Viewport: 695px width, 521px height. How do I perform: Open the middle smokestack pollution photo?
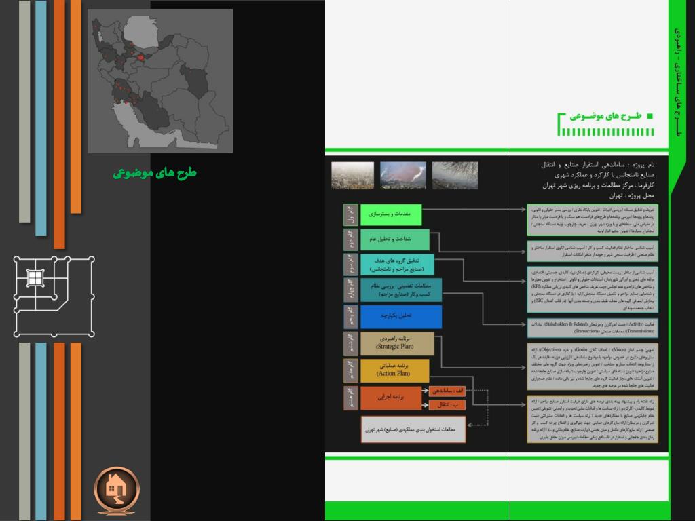[x=403, y=176]
